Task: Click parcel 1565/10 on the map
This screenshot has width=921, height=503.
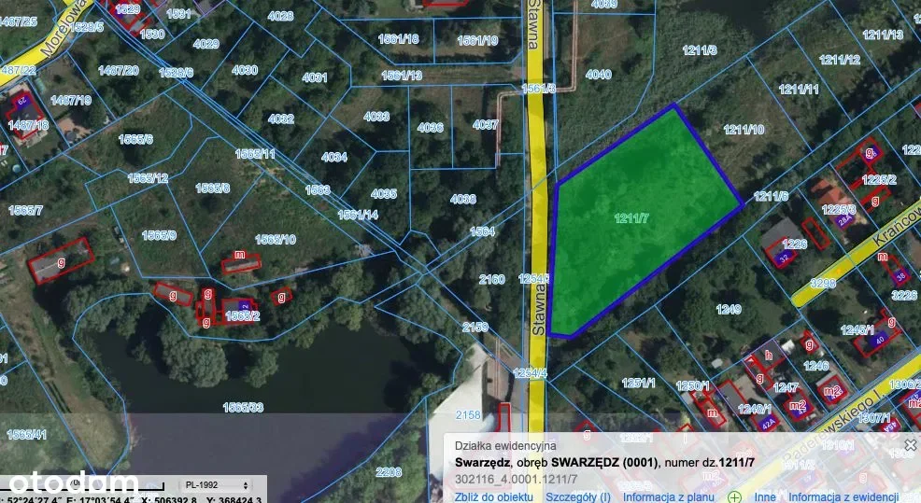Action: coord(276,239)
